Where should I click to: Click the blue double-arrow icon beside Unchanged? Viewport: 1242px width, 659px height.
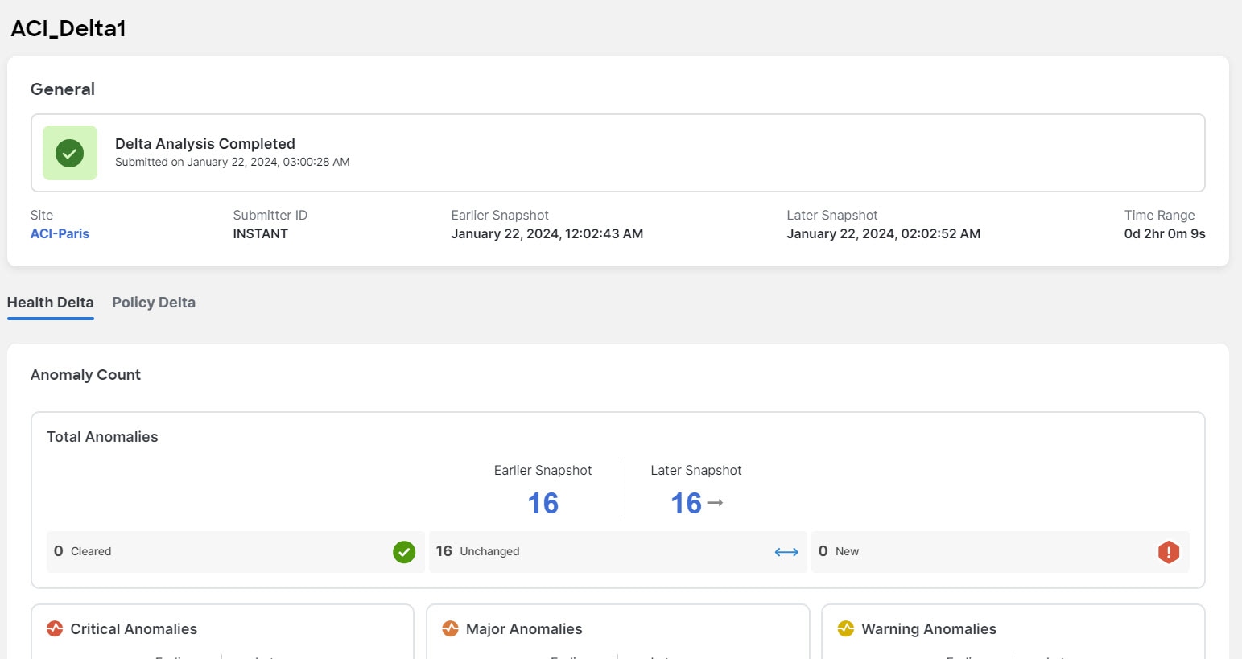pos(786,552)
